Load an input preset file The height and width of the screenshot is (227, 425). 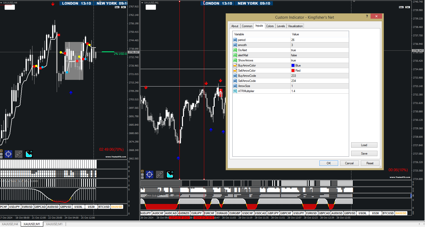364,145
